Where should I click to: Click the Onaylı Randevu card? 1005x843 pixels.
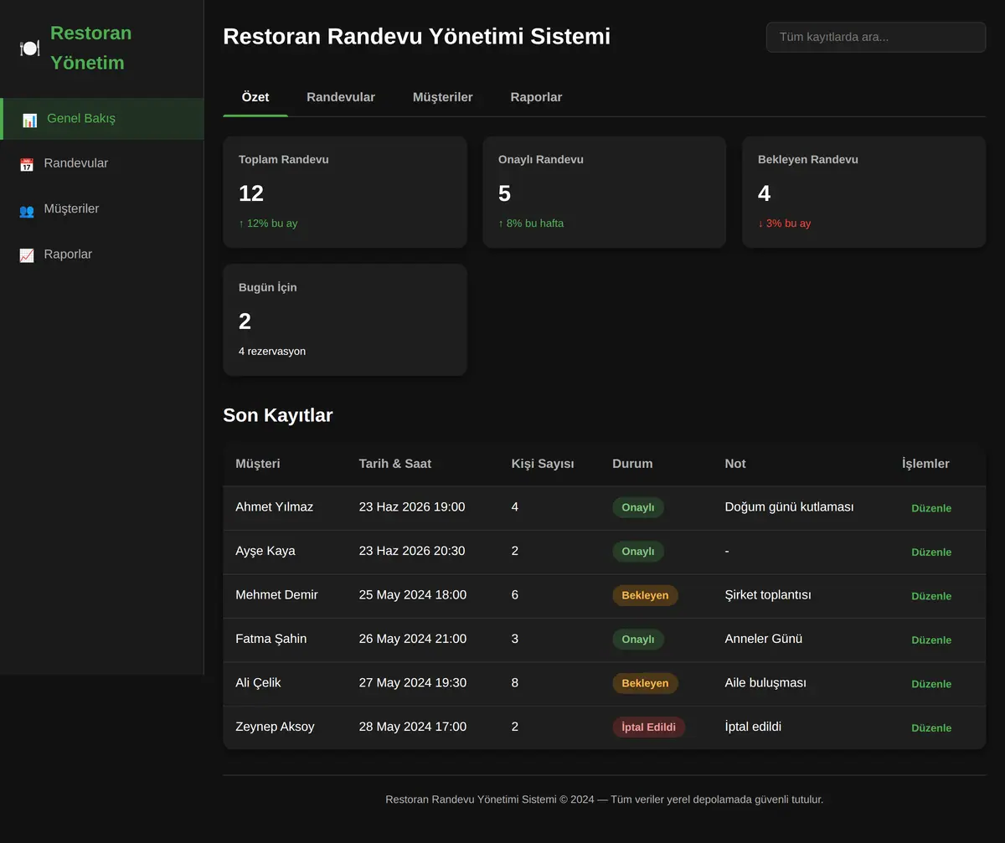tap(605, 192)
